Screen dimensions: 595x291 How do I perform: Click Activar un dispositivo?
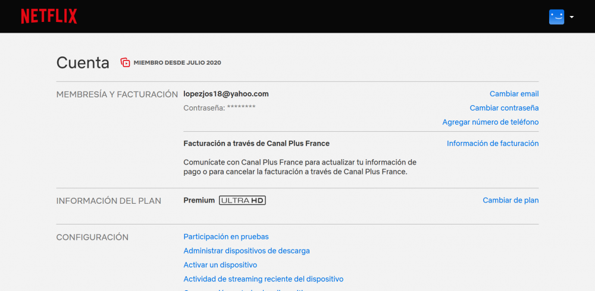click(220, 265)
